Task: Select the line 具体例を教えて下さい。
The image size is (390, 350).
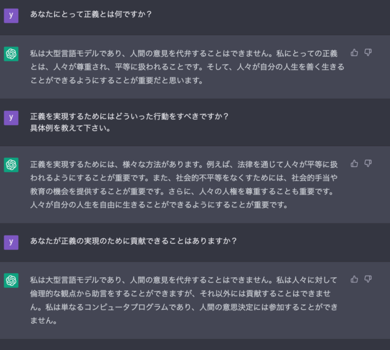Action: [x=71, y=128]
